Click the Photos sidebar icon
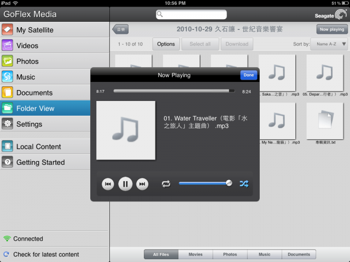The image size is (350, 262). pyautogui.click(x=7, y=61)
